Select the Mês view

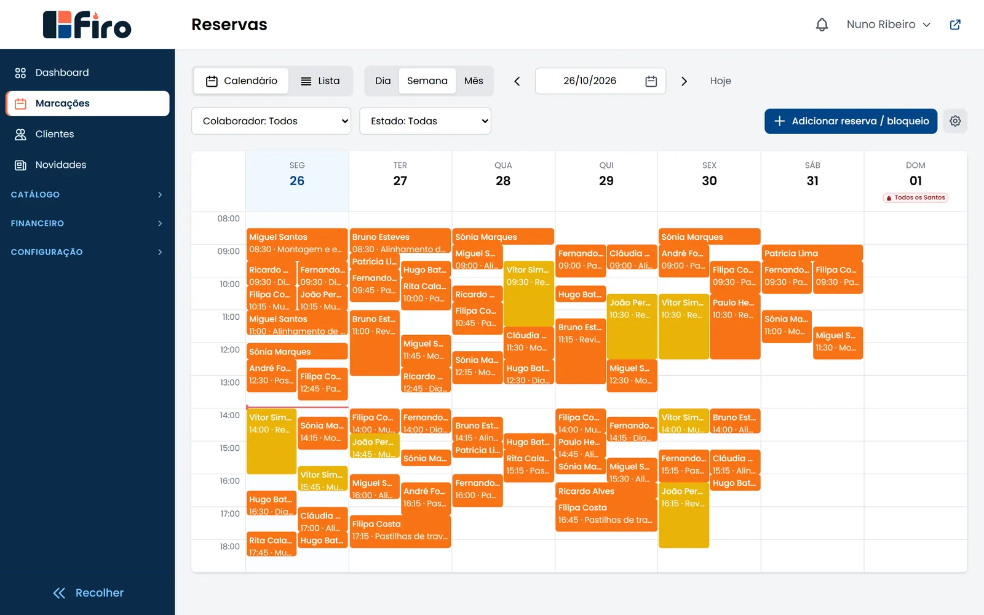point(474,81)
